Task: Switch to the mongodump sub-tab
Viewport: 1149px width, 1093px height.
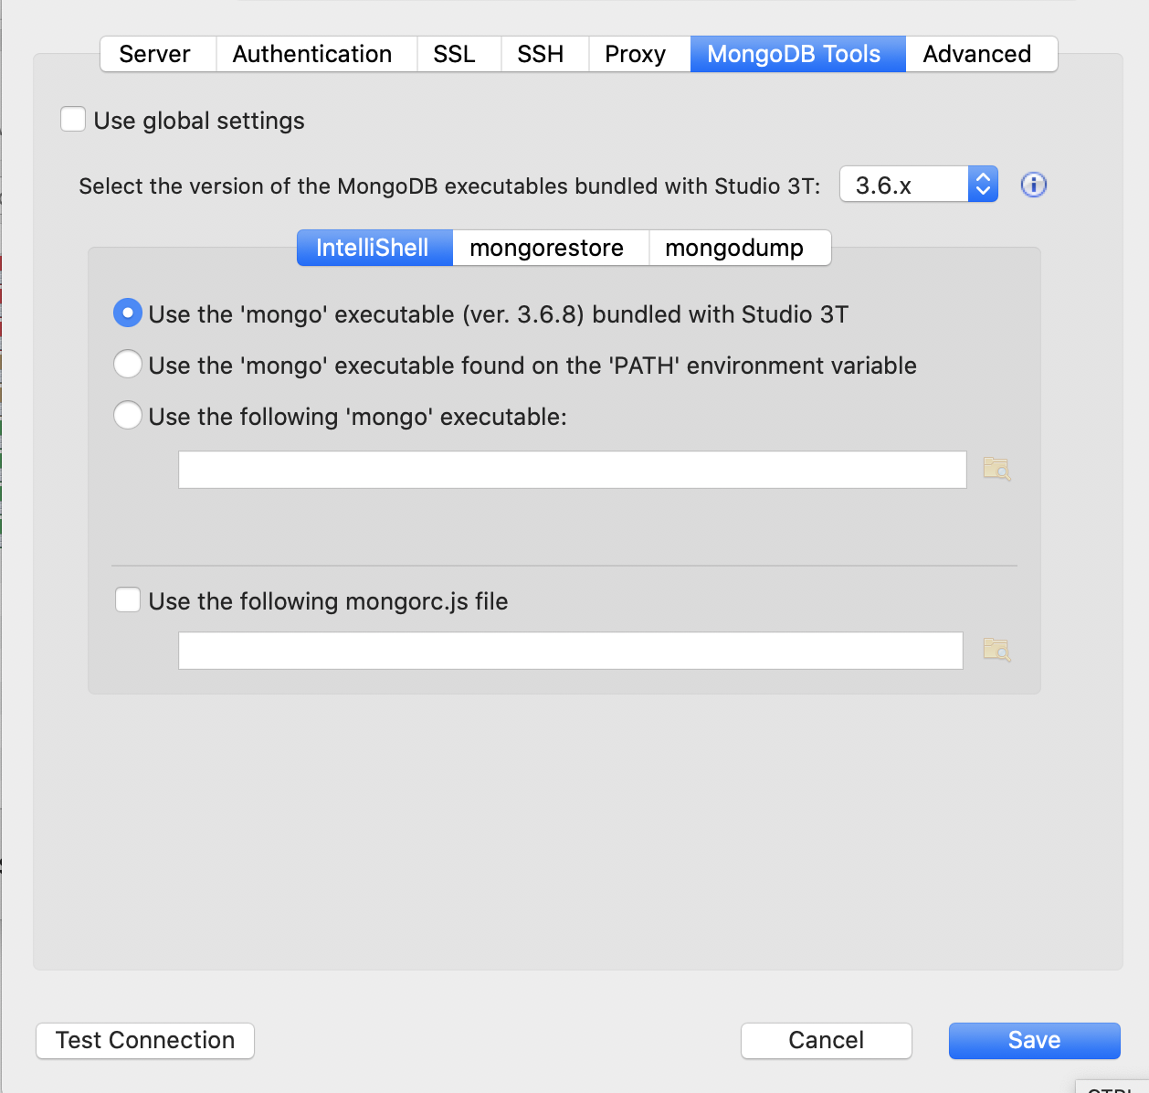Action: [x=740, y=248]
